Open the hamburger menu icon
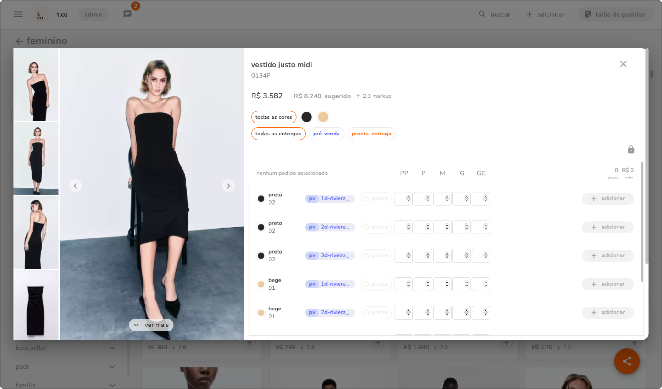 (18, 14)
